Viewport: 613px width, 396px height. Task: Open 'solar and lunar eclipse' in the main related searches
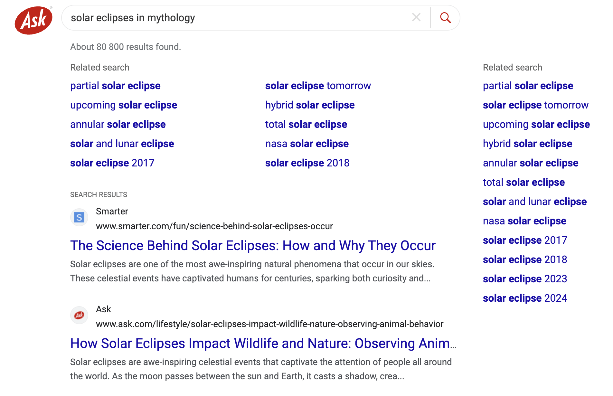(x=122, y=144)
